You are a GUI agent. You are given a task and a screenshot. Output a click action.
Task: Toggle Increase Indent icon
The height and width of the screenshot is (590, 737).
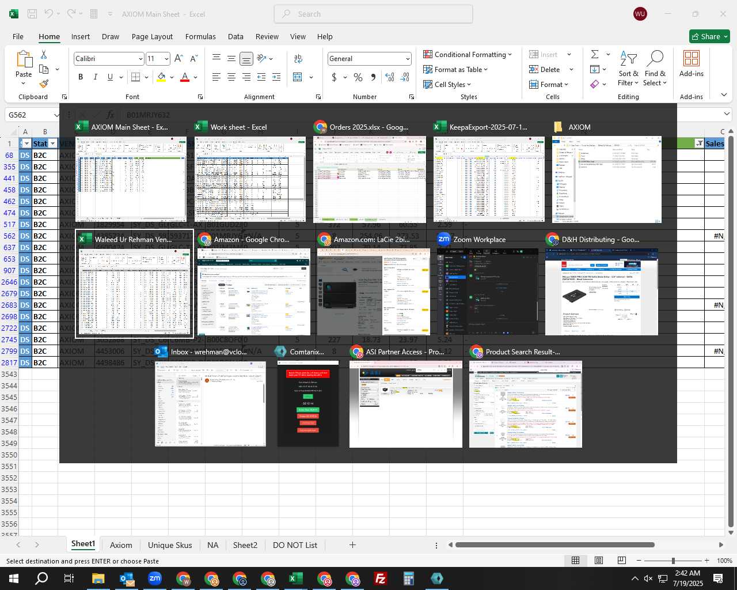point(276,77)
